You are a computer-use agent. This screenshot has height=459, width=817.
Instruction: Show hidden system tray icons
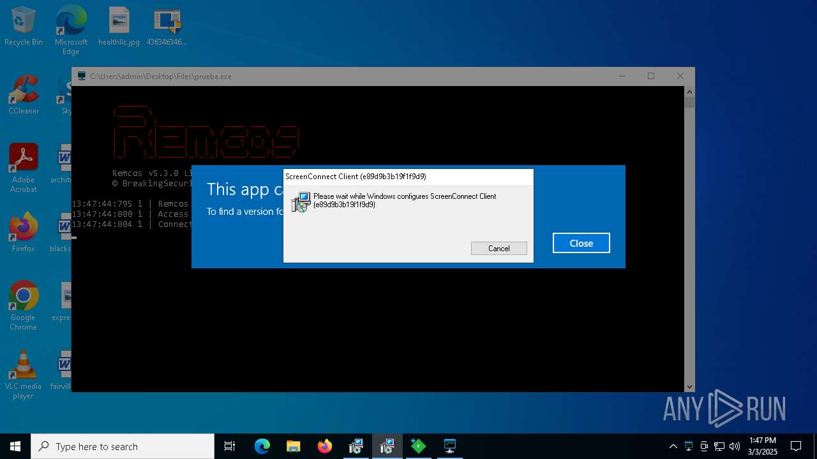(x=673, y=446)
